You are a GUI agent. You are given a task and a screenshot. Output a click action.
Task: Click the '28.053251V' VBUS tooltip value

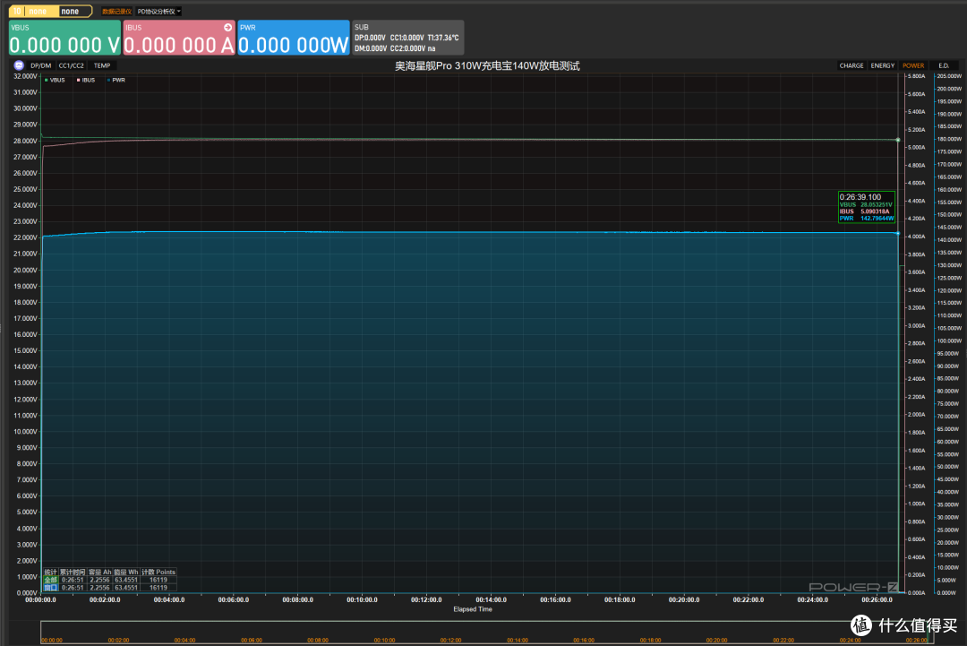click(x=877, y=205)
